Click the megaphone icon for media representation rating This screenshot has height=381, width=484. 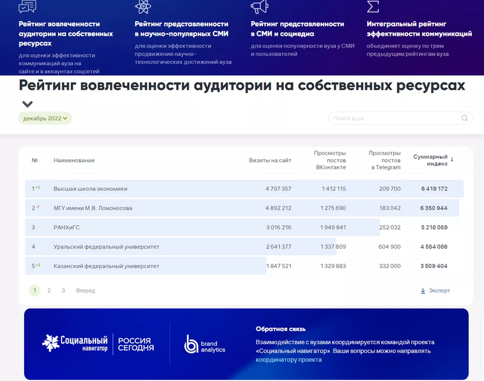pyautogui.click(x=259, y=6)
